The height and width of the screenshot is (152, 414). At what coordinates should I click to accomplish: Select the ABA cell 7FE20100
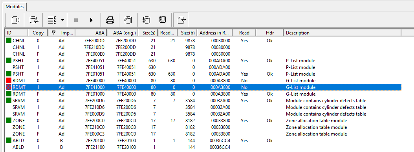(x=95, y=141)
